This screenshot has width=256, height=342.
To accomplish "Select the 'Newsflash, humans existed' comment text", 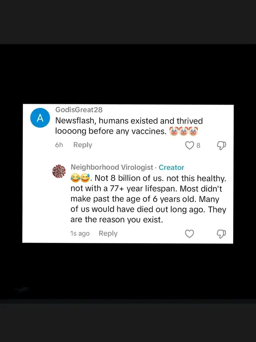I will [x=129, y=126].
